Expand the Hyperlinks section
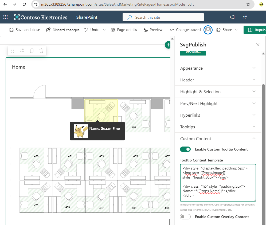The width and height of the screenshot is (266, 225). tap(218, 115)
